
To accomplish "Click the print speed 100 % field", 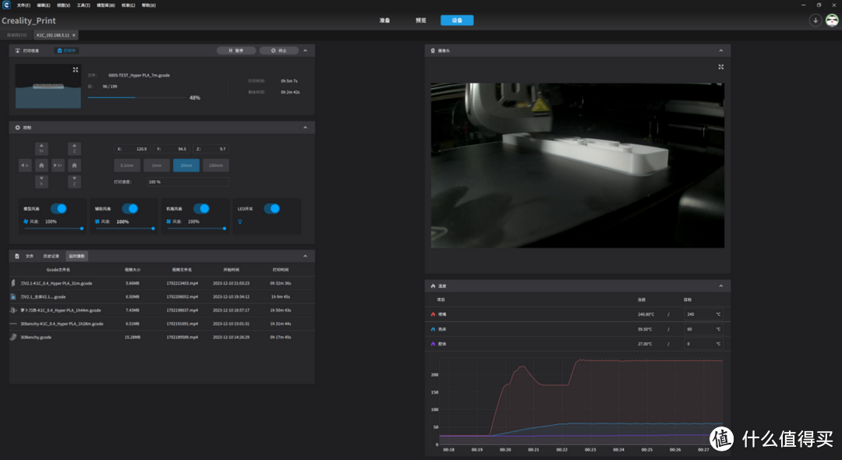I will click(x=188, y=182).
